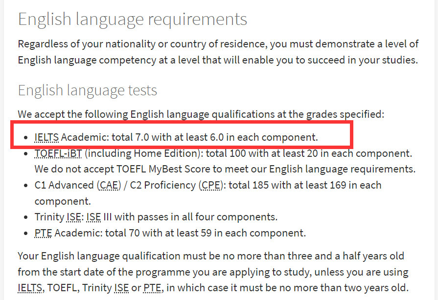Click the IELTS abbreviation in the last paragraph

[x=30, y=288]
